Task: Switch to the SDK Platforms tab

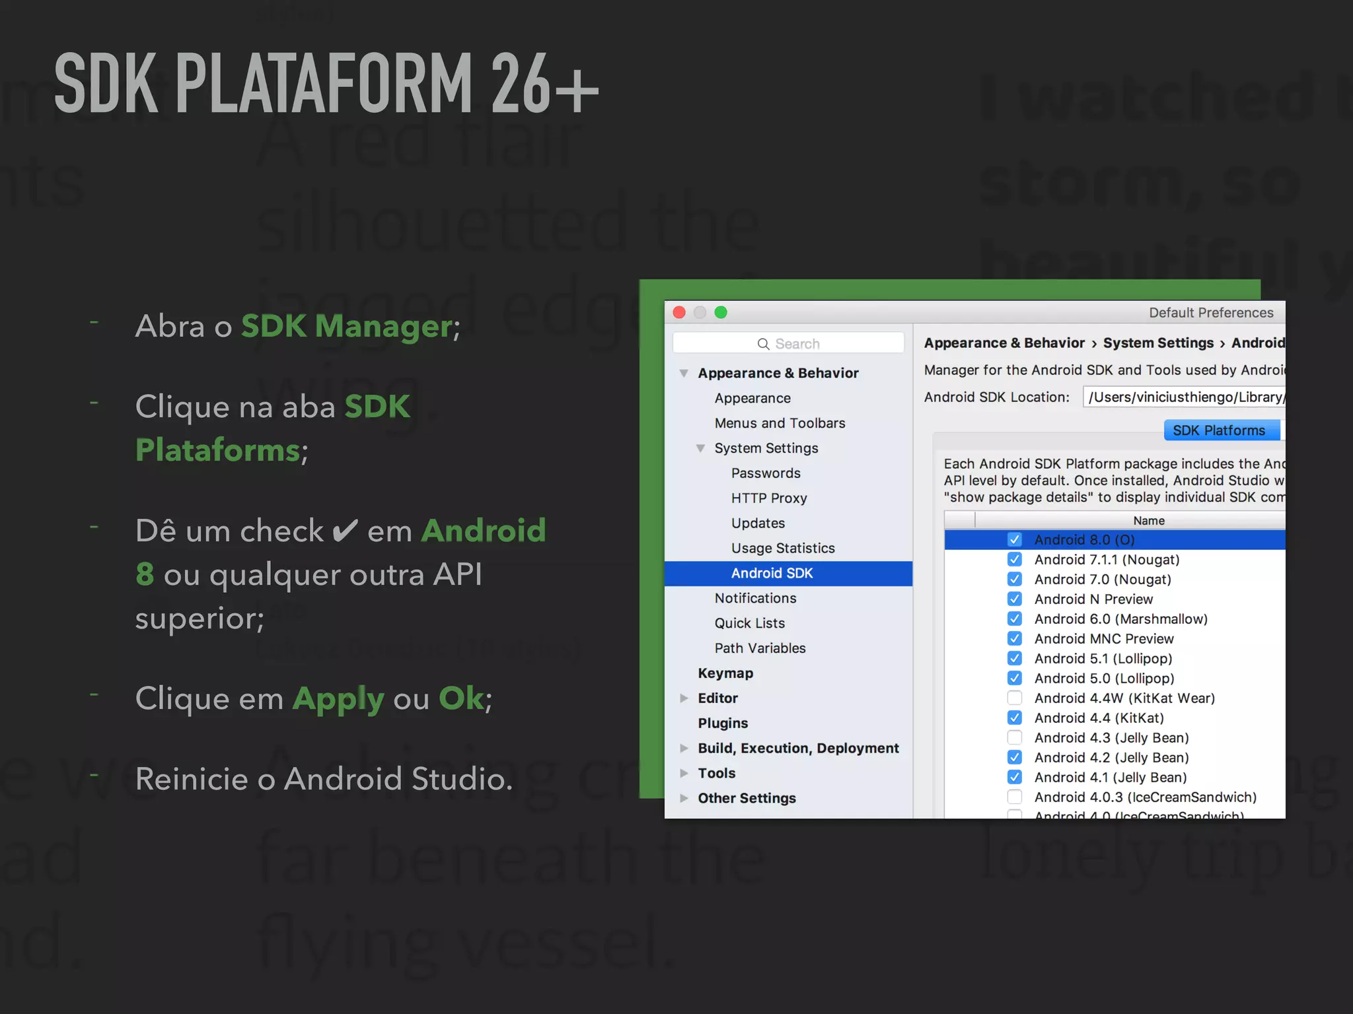Action: point(1221,430)
